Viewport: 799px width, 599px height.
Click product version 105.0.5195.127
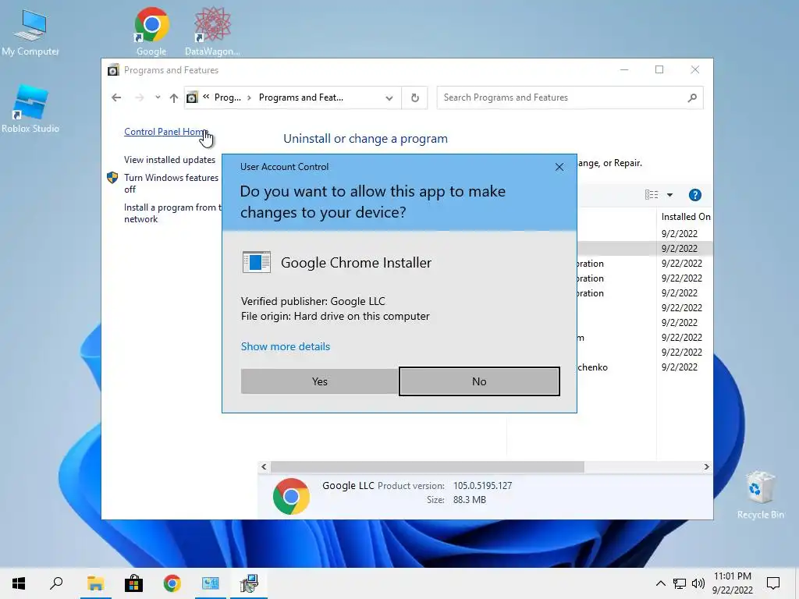482,486
